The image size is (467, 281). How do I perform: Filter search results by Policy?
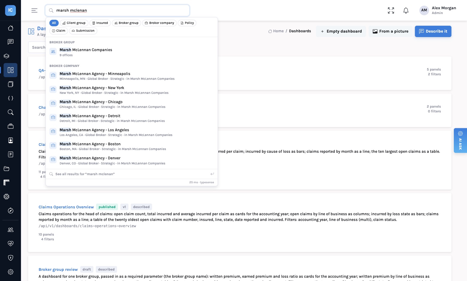pos(187,23)
